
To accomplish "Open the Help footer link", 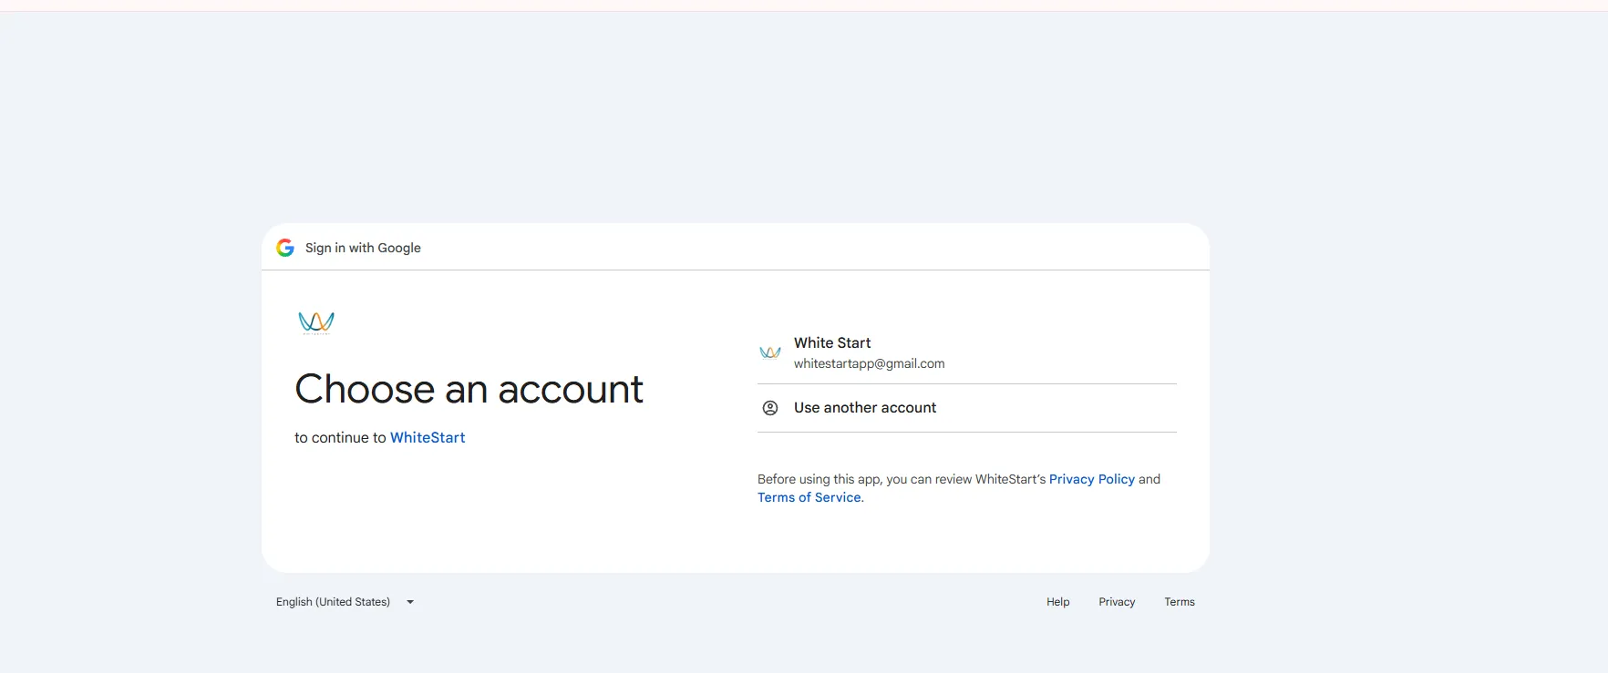I will click(x=1058, y=602).
